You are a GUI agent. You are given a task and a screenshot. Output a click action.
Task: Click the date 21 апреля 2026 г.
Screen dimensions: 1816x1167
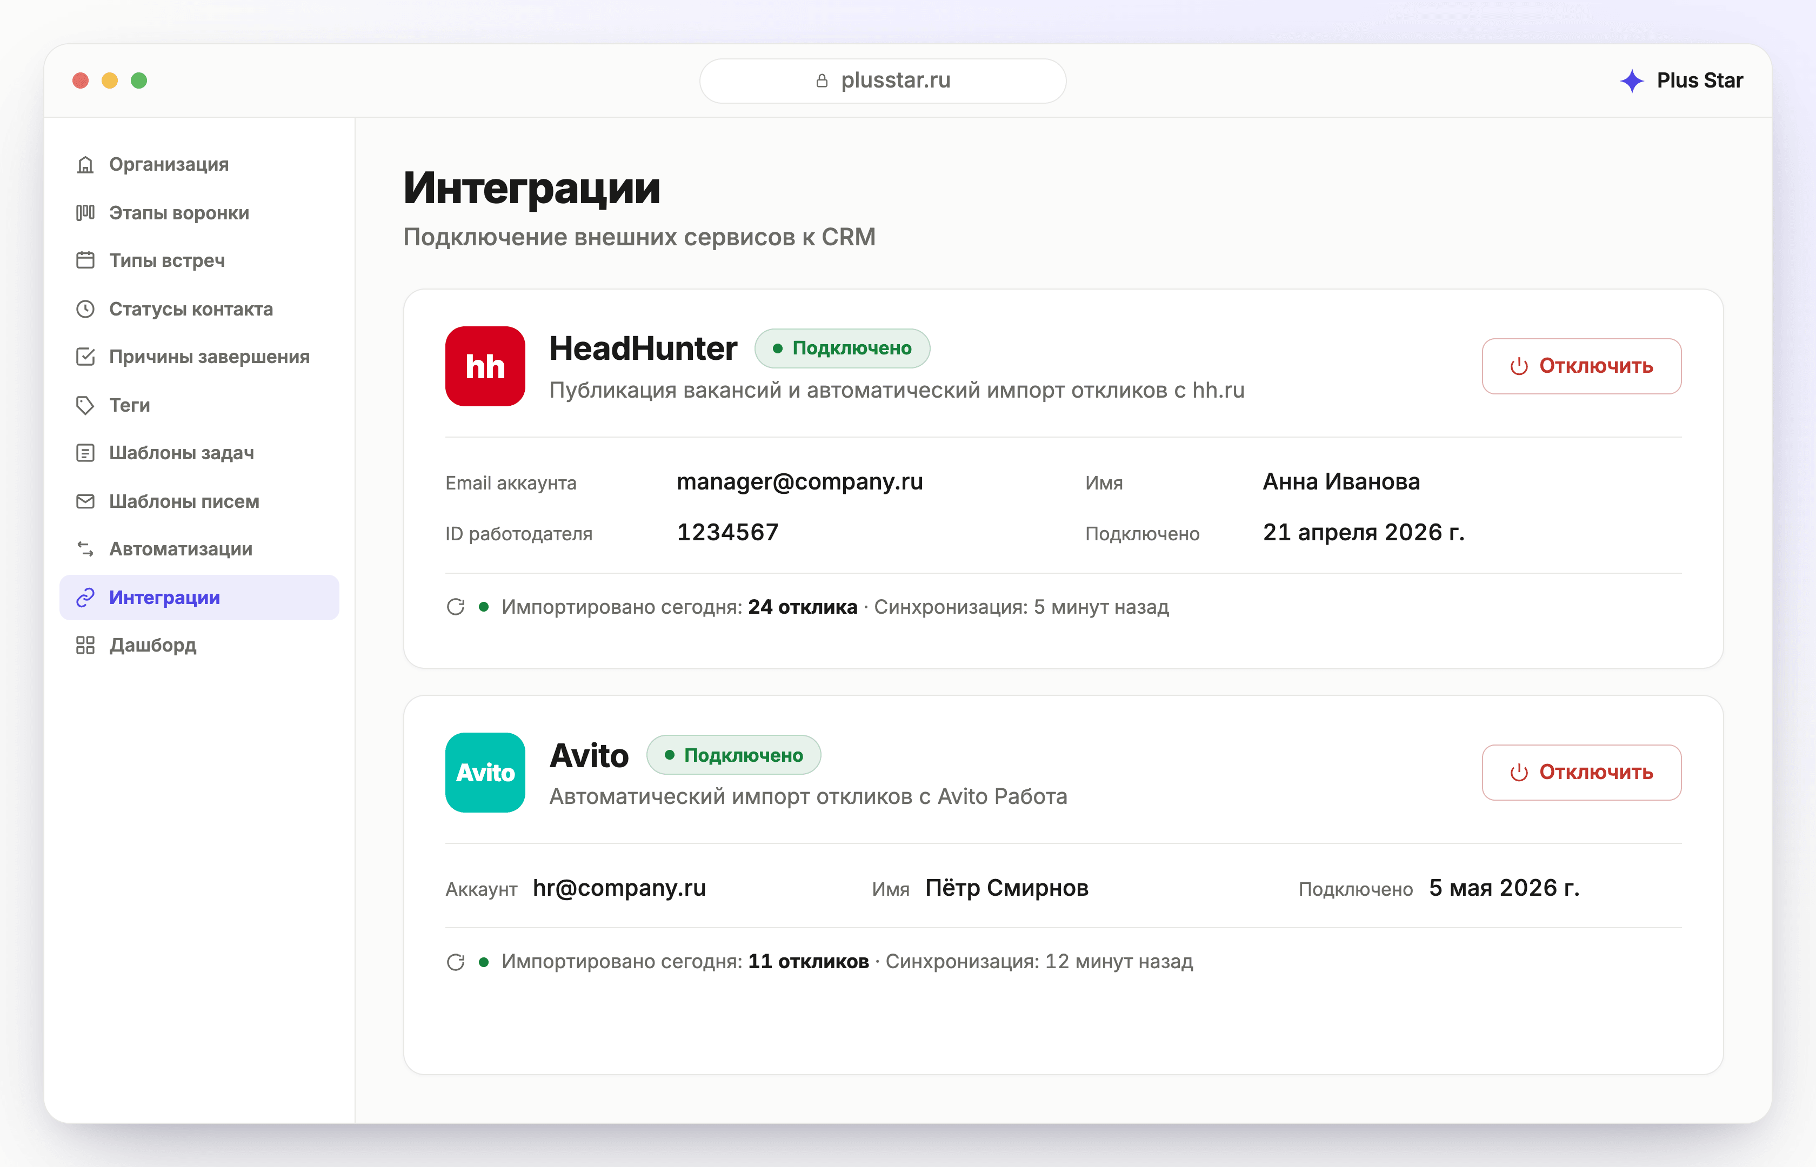(x=1364, y=533)
